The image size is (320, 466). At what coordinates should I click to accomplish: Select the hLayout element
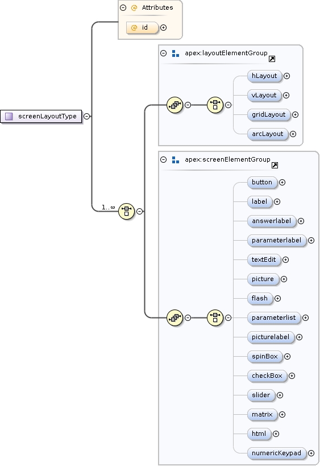pyautogui.click(x=264, y=76)
